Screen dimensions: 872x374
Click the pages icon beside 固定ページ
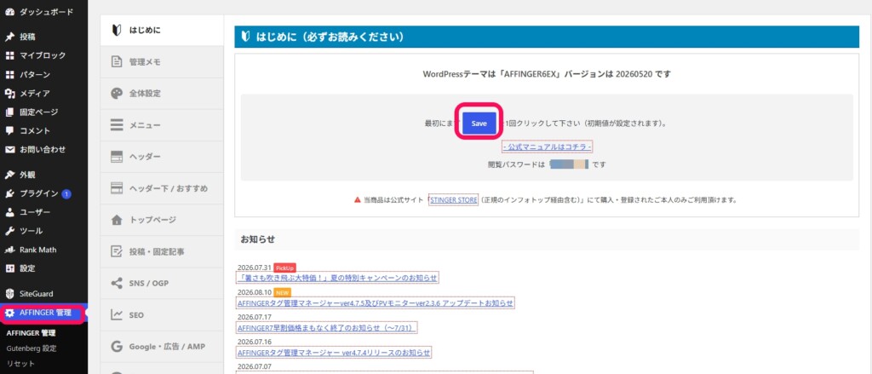9,112
